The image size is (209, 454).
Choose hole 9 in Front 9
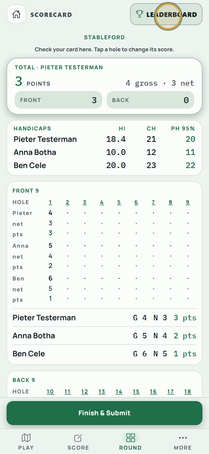[x=188, y=202]
